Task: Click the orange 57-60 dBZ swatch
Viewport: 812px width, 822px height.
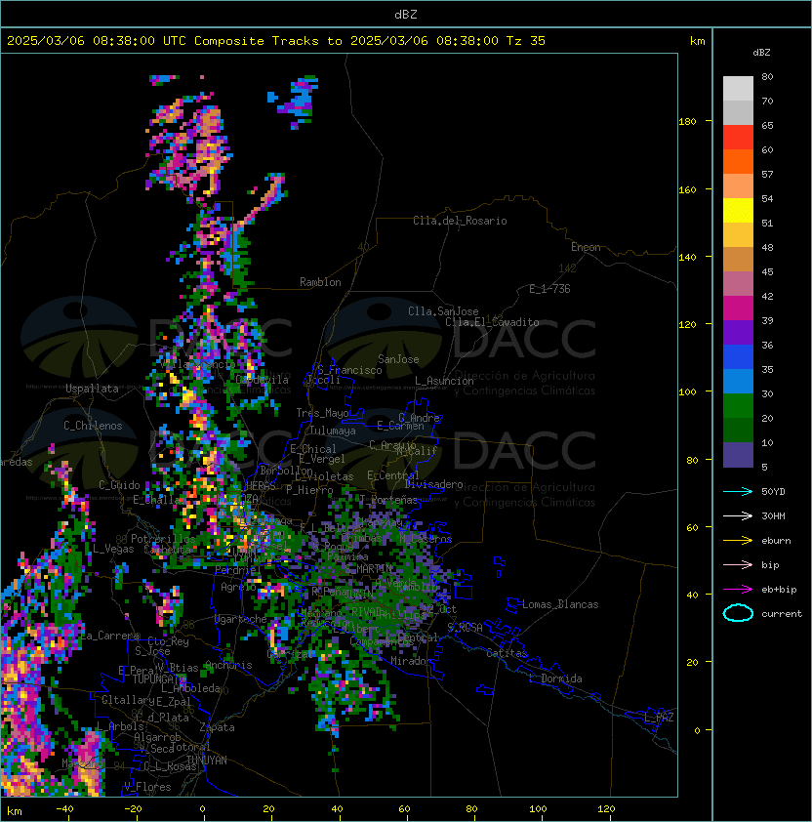Action: click(738, 162)
